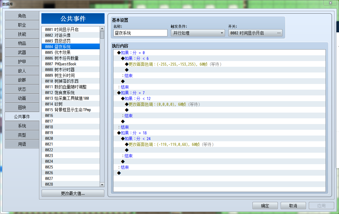Image resolution: width=339 pixels, height=214 pixels.
Task: Confirm with the 确定 button
Action: 265,206
